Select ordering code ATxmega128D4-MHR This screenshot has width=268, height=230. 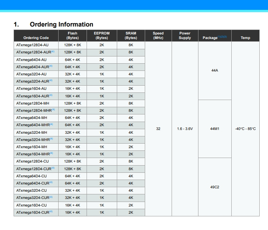tap(34, 111)
